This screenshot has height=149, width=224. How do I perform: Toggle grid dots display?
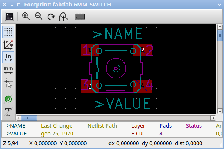coord(8,32)
